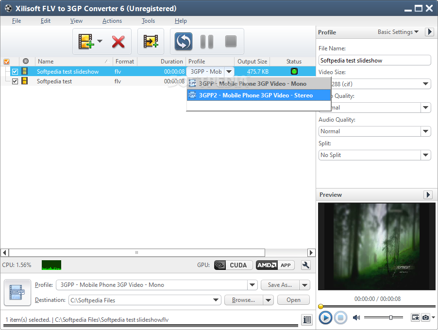Open the Help menu
The image size is (438, 330).
point(181,21)
